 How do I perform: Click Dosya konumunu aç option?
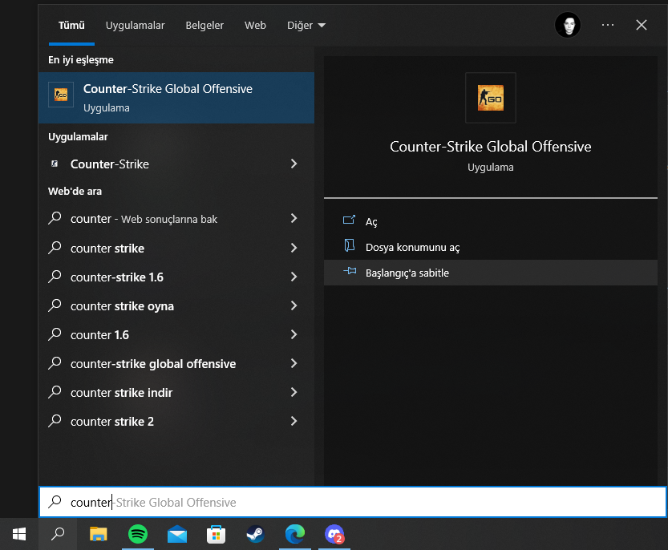412,247
